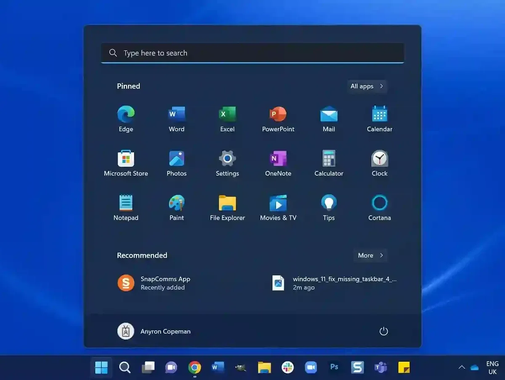Show hidden system tray icons
Screen dimensions: 505x380
tap(462, 368)
